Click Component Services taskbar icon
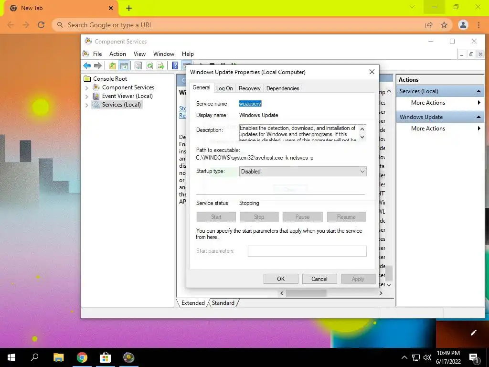This screenshot has width=489, height=367. pyautogui.click(x=128, y=357)
